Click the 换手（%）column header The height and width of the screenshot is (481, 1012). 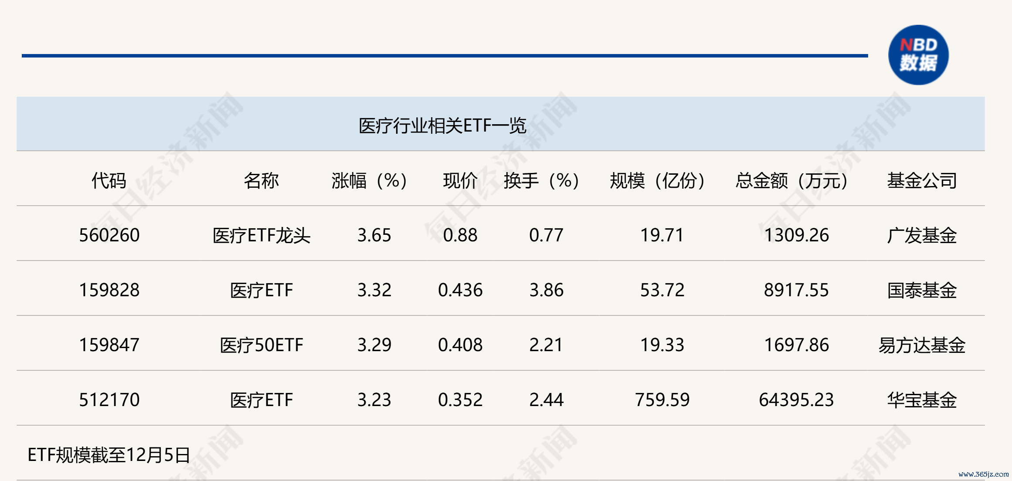click(542, 180)
